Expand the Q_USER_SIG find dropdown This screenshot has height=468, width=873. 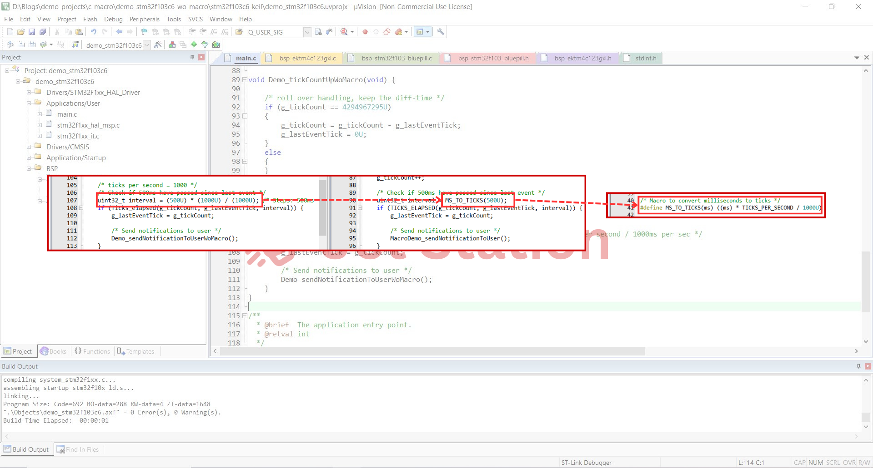[307, 32]
